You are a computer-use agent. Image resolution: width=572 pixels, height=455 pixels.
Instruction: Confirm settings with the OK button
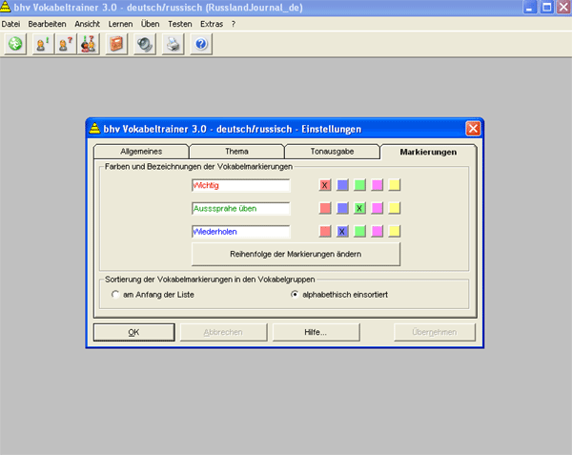(x=133, y=332)
